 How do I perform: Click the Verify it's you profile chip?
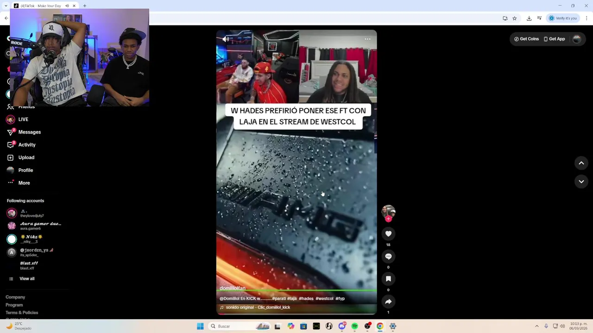click(x=563, y=18)
